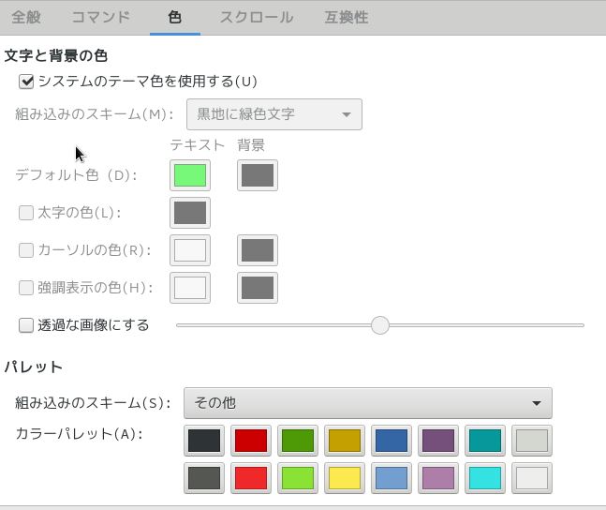Image resolution: width=606 pixels, height=510 pixels.
Task: Choose cursor background color swatch
Action: [x=258, y=250]
